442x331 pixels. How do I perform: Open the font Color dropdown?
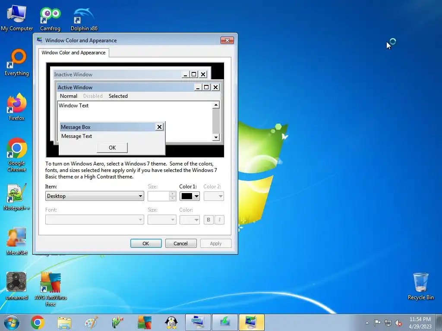coord(190,219)
